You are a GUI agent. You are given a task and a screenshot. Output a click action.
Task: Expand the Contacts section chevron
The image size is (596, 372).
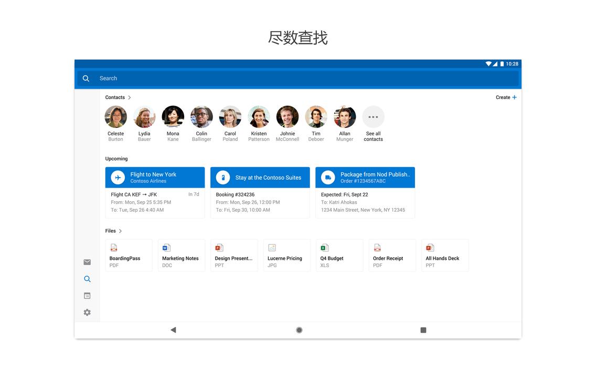click(x=129, y=97)
